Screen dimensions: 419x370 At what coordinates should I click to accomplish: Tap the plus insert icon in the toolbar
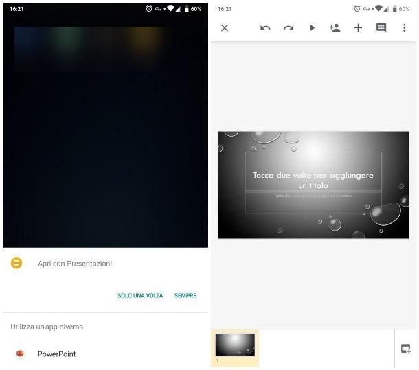[358, 27]
